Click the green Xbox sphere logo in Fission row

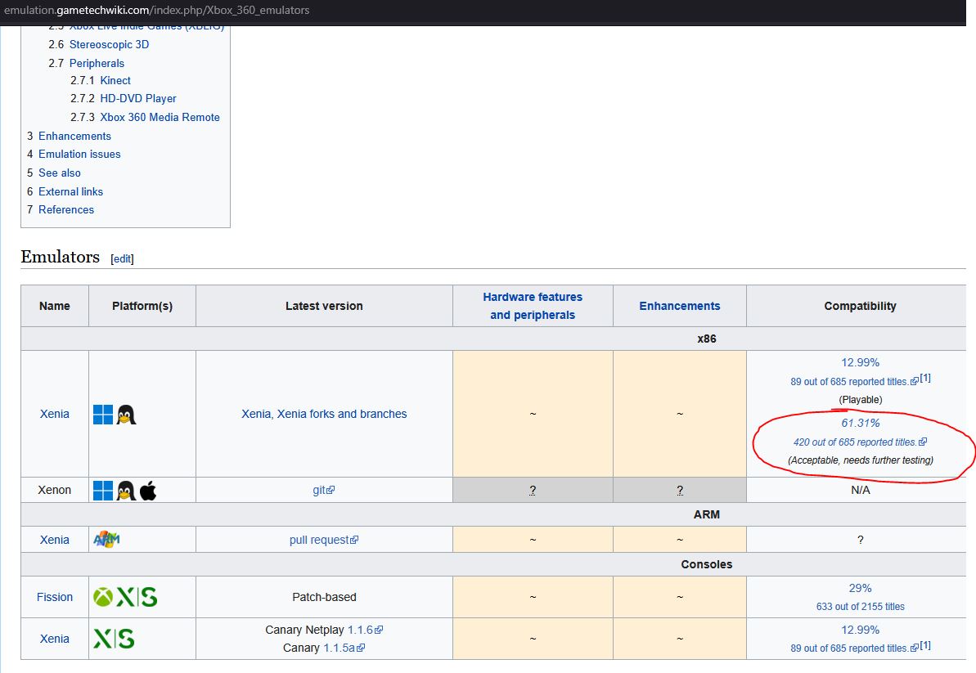[103, 597]
